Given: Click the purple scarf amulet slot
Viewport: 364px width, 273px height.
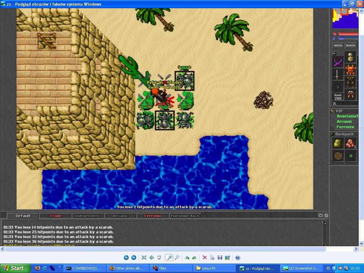Looking at the screenshot, I should point(338,62).
